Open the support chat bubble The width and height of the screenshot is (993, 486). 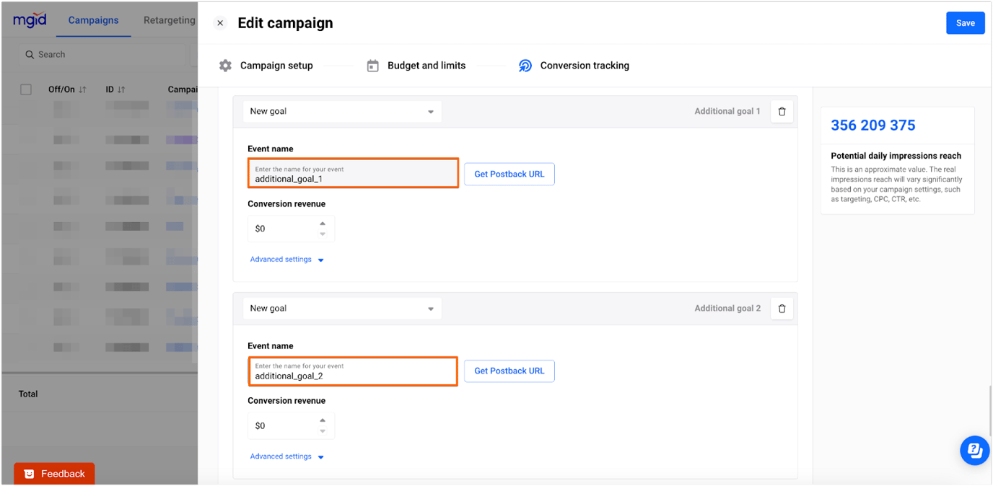(974, 450)
